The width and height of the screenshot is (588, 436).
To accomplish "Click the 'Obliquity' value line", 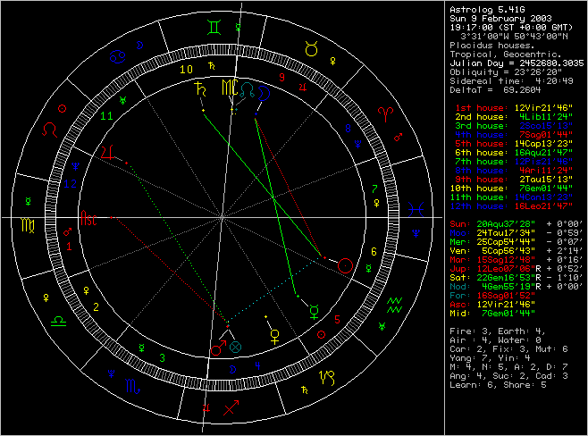I will pyautogui.click(x=506, y=72).
